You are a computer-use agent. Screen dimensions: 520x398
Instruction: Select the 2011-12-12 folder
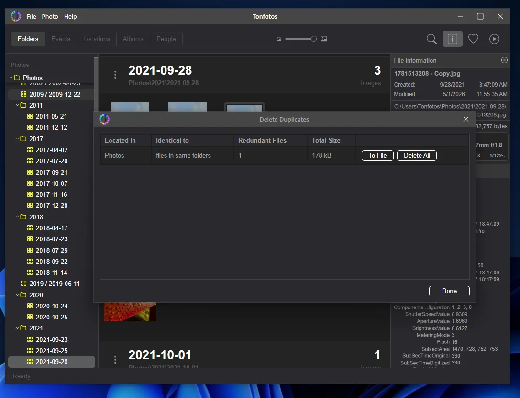point(51,127)
